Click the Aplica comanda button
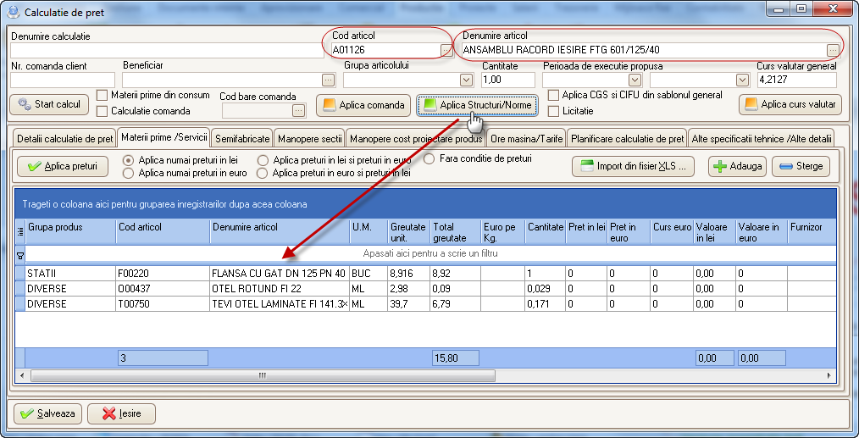This screenshot has height=438, width=859. (x=363, y=105)
